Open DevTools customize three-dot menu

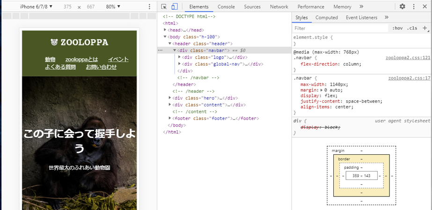coord(414,7)
